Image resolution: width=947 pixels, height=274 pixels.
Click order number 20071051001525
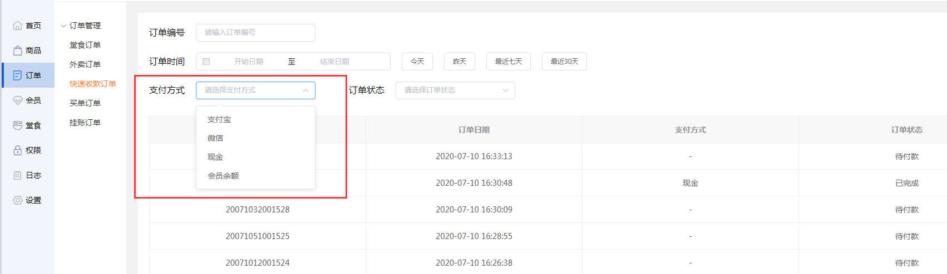point(258,236)
